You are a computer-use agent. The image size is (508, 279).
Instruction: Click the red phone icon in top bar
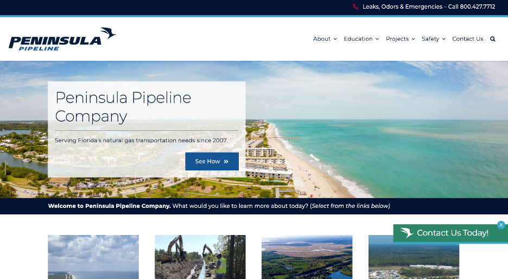pyautogui.click(x=355, y=7)
